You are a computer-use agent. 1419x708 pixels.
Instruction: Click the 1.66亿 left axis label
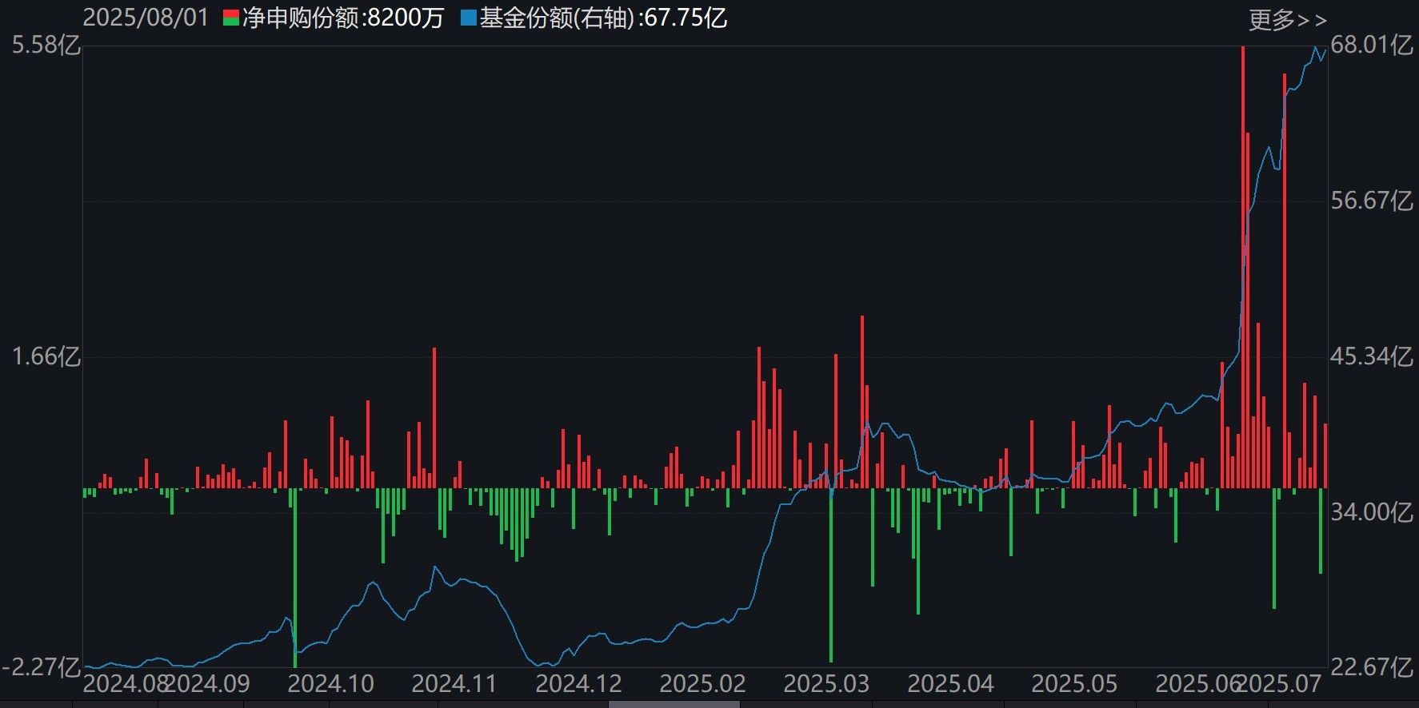point(46,356)
